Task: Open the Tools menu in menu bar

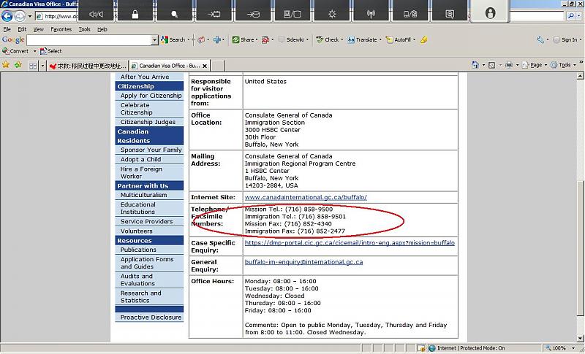Action: tap(84, 29)
